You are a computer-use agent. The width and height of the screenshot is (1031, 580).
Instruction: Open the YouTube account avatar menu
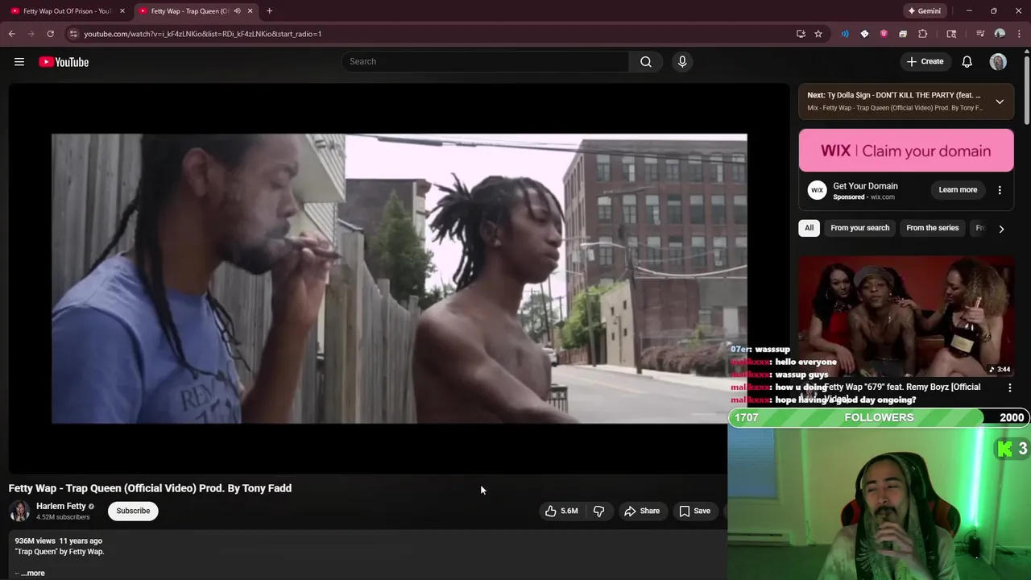[998, 62]
